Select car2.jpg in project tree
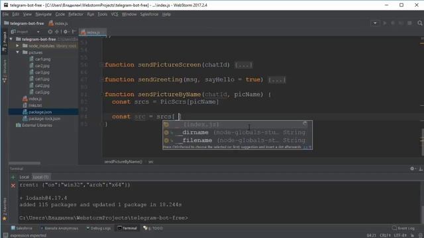The height and width of the screenshot is (238, 424). [39, 65]
